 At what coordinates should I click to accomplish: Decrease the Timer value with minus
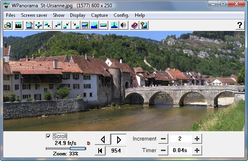(163, 150)
